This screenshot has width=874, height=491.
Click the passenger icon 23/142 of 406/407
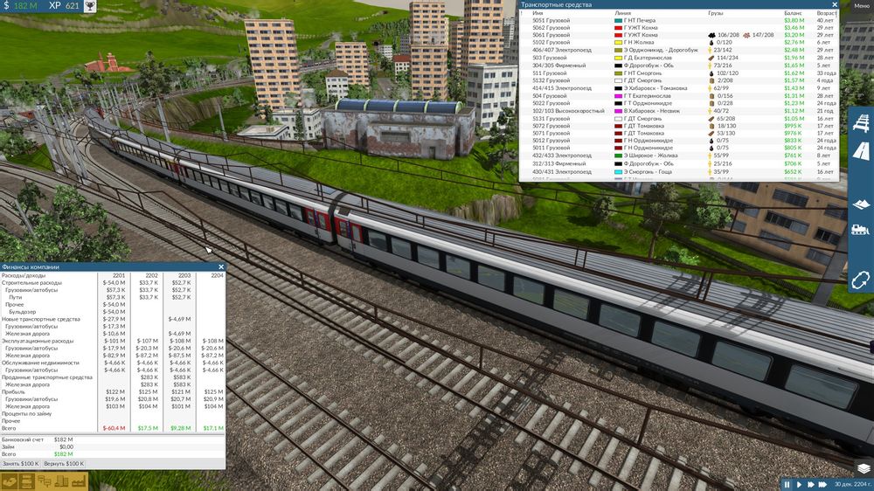coord(711,50)
